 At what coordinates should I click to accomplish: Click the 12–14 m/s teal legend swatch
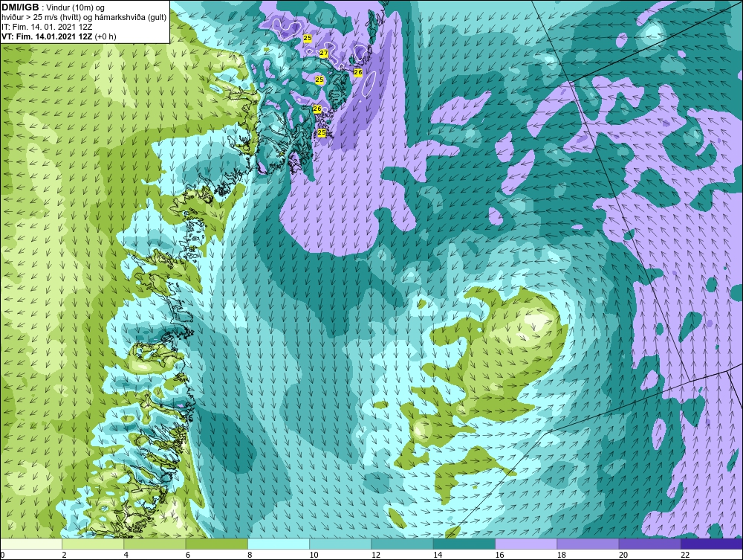(402, 544)
